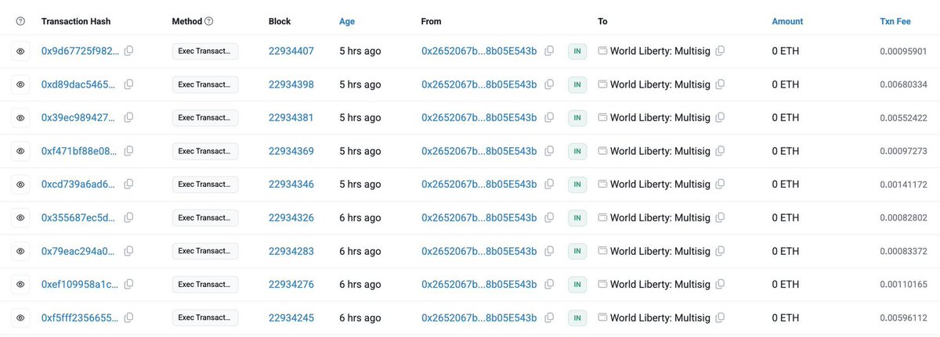Open block 22934407 page
The image size is (940, 337).
coord(291,51)
